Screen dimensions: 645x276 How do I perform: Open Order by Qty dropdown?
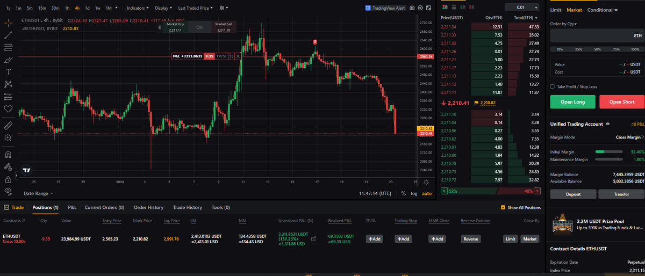564,24
